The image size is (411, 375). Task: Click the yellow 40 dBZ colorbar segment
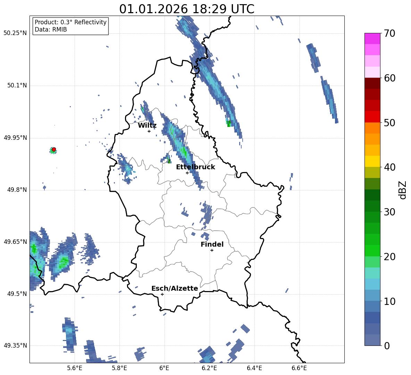(372, 162)
